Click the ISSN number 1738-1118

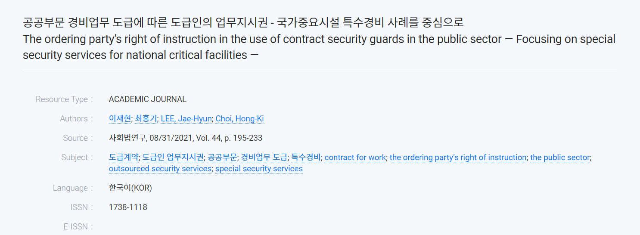128,207
